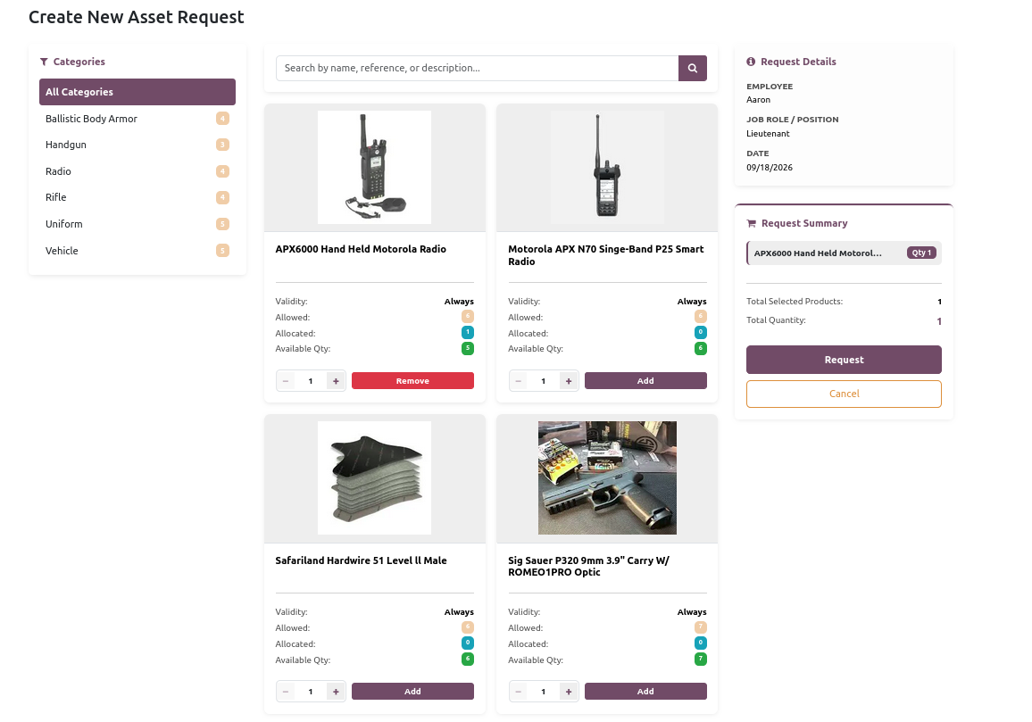Screen dimensions: 1032x722
Task: Increase quantity for Sig Sauer P320
Action: click(569, 692)
